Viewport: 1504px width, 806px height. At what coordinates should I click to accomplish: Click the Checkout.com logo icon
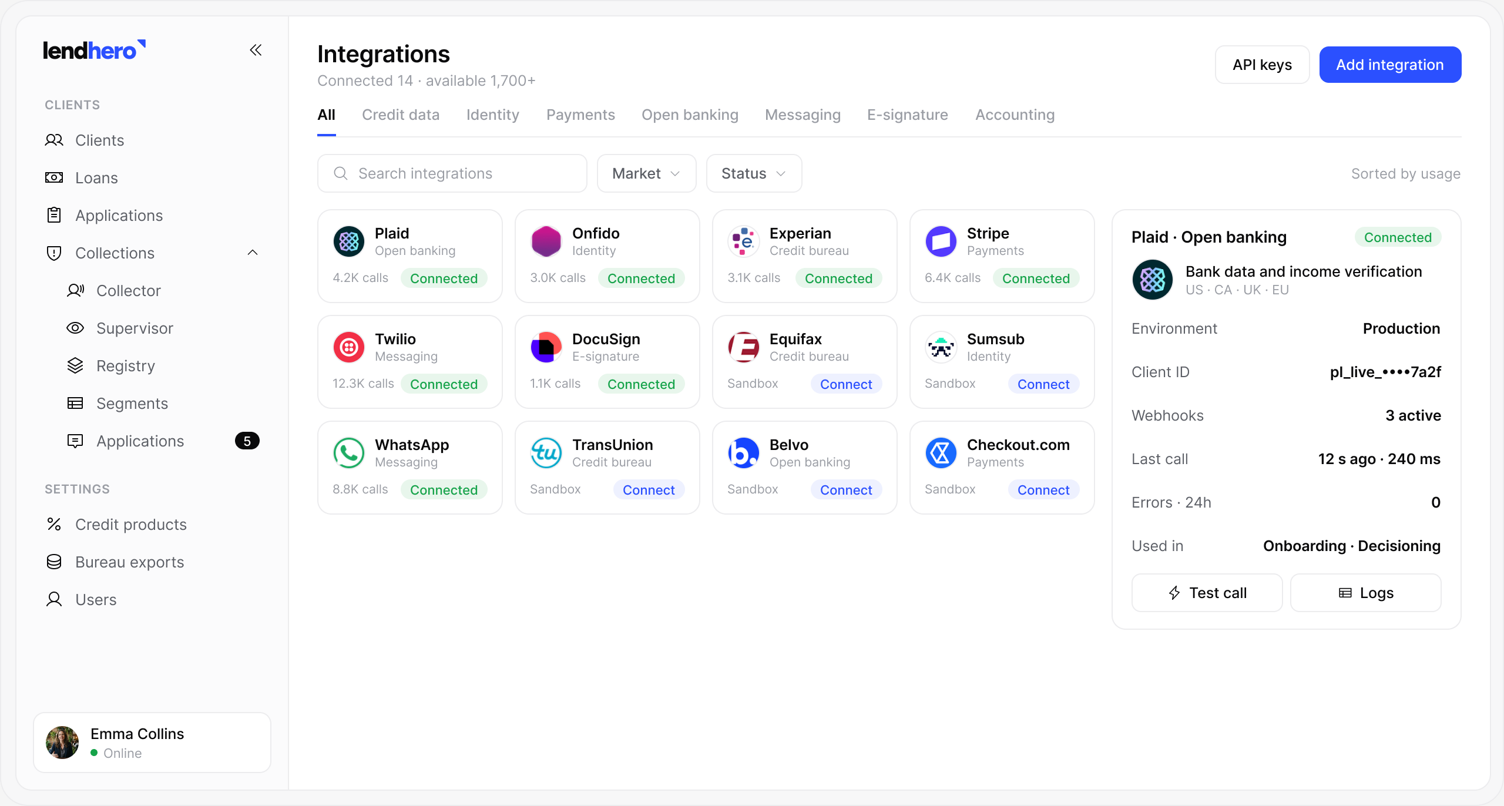tap(941, 453)
